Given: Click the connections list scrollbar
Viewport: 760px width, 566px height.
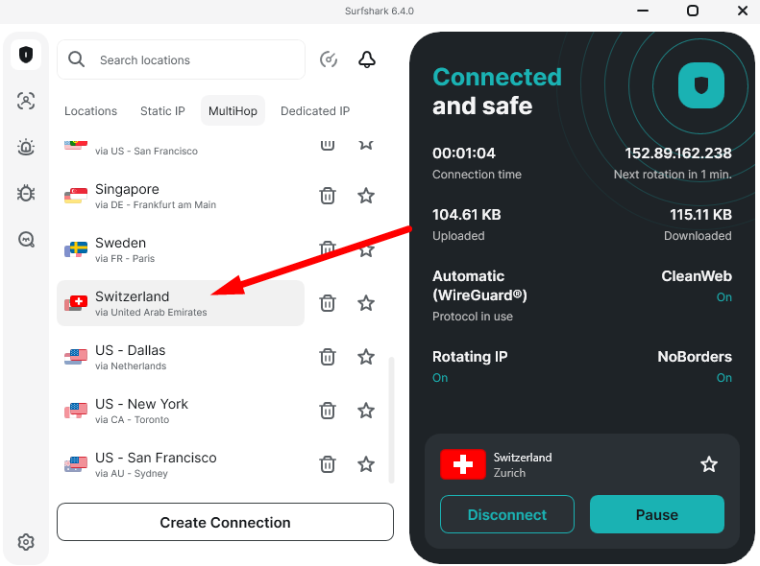Looking at the screenshot, I should pyautogui.click(x=391, y=420).
